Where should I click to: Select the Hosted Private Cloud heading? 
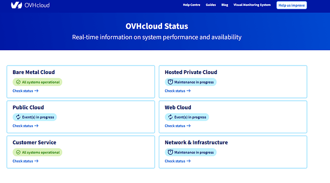(x=191, y=72)
